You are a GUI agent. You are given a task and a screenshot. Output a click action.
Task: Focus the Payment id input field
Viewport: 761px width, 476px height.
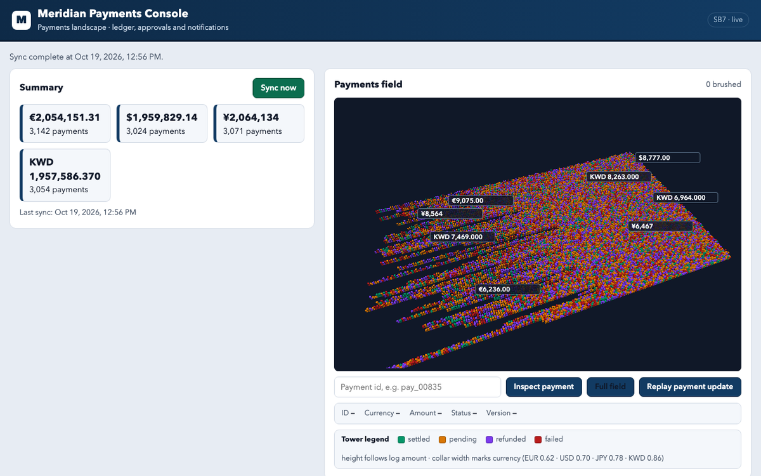click(417, 387)
